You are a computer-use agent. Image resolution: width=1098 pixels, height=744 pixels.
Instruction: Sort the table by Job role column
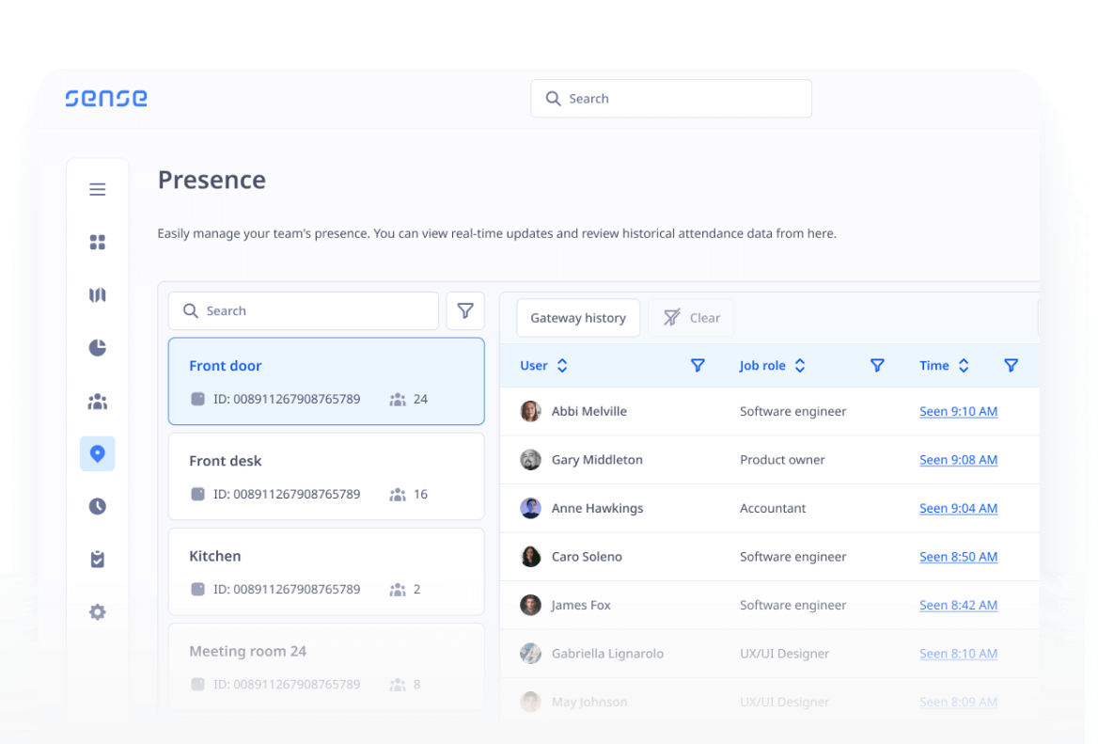click(x=800, y=366)
